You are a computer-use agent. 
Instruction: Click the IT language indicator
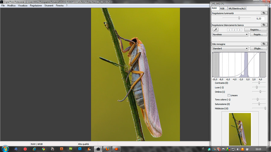[x=203, y=149]
